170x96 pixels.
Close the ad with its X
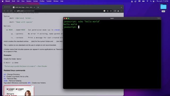(x=33, y=86)
